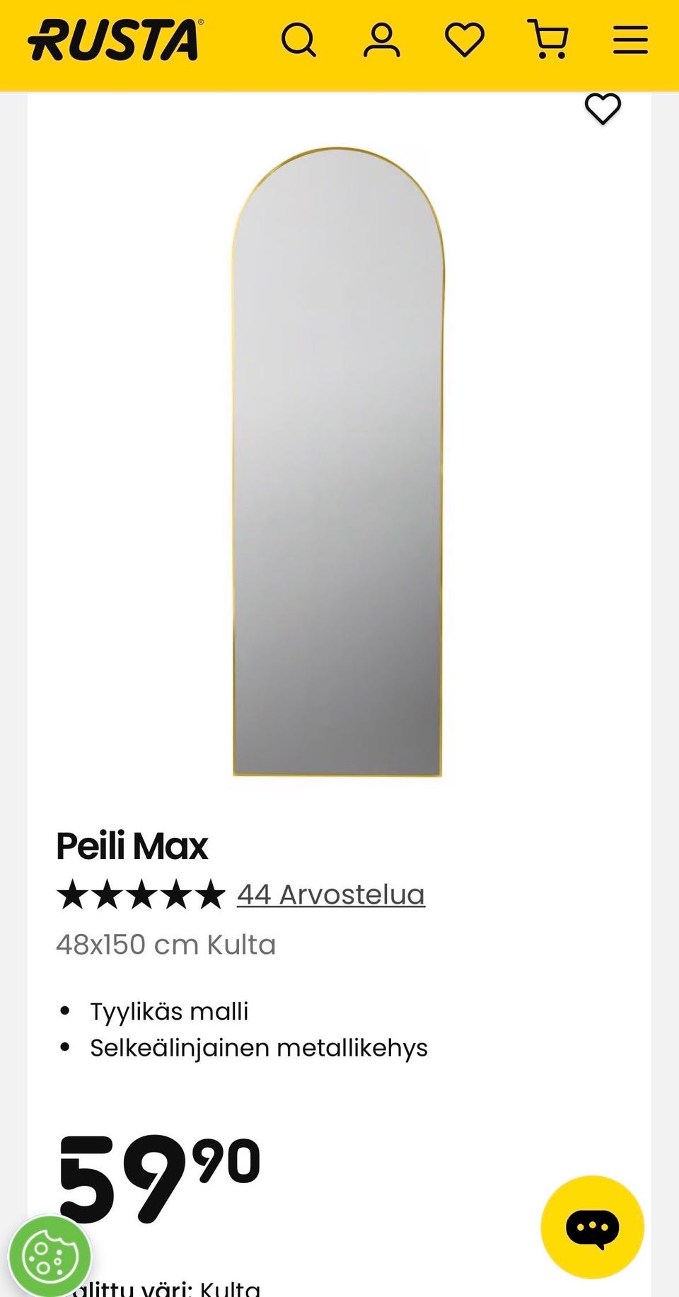Click the Selkeälinjainen metallikehys bullet point

tap(259, 1047)
